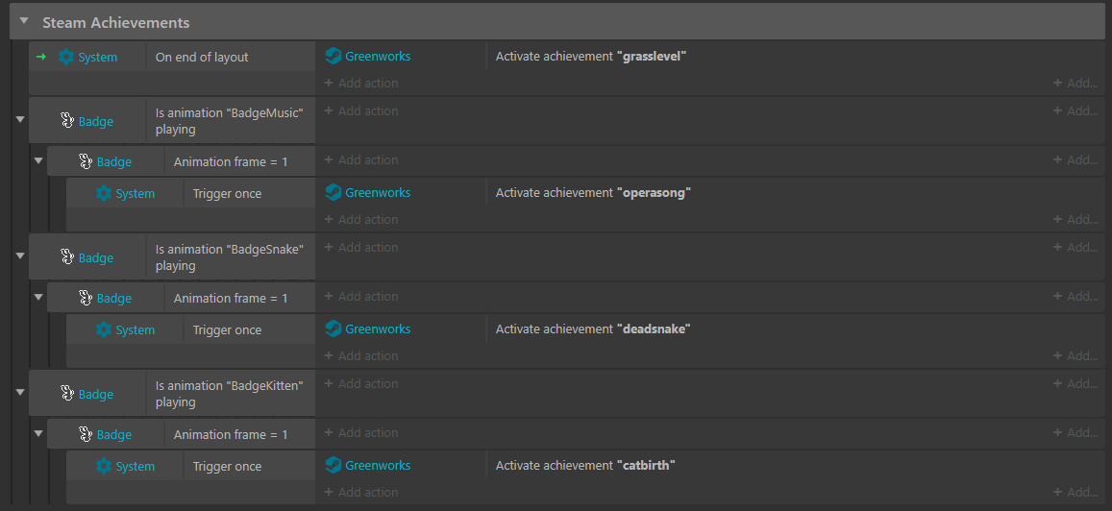The image size is (1112, 511).
Task: Click the right-side "Add..." in the Animation frame row under BadgeKitten
Action: pos(1075,432)
